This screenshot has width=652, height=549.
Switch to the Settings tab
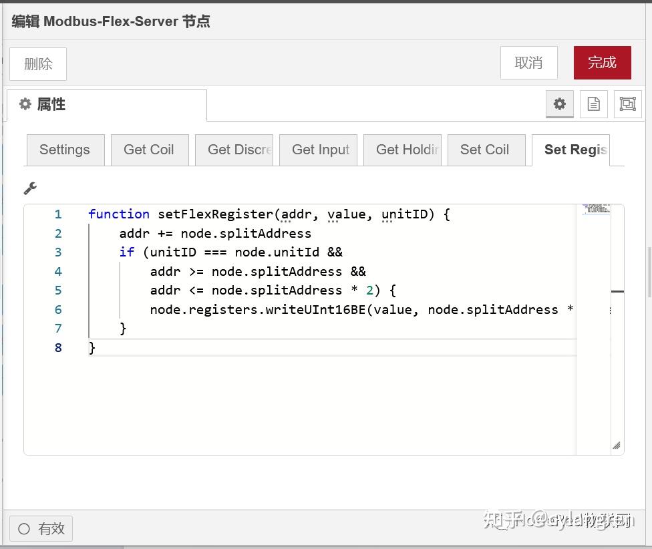pyautogui.click(x=65, y=150)
